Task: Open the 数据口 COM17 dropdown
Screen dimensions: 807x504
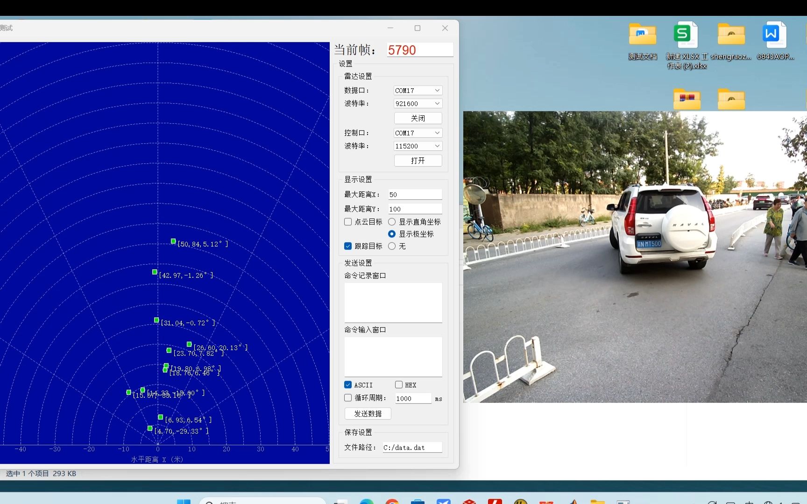Action: [x=417, y=90]
